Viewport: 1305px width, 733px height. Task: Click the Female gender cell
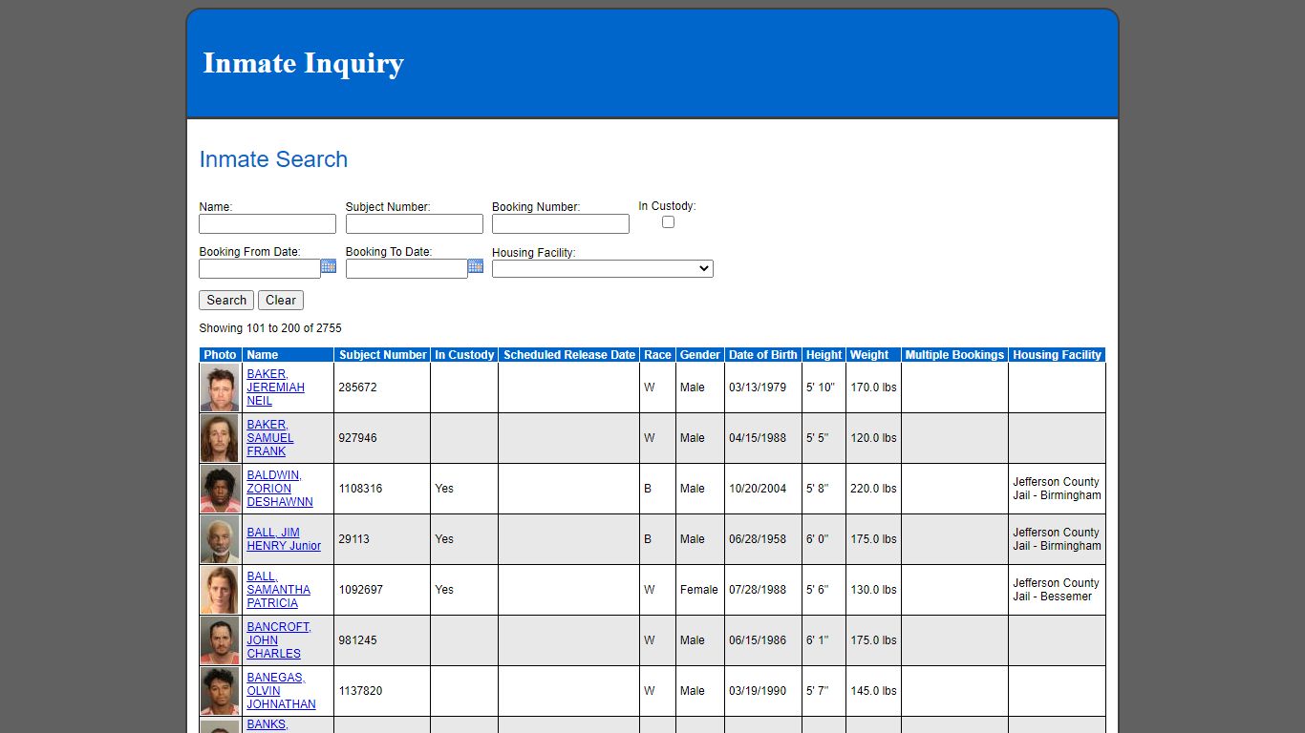coord(699,590)
